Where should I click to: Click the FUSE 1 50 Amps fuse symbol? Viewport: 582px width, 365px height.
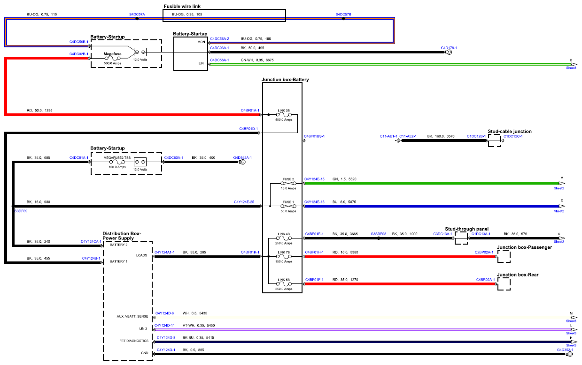coord(288,206)
